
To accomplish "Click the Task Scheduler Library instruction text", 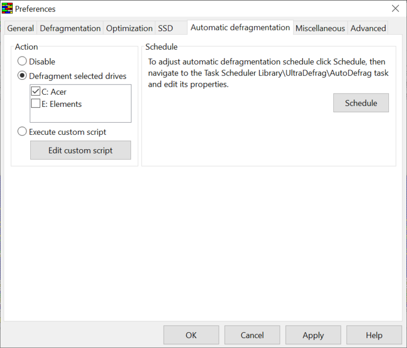I will [x=268, y=73].
